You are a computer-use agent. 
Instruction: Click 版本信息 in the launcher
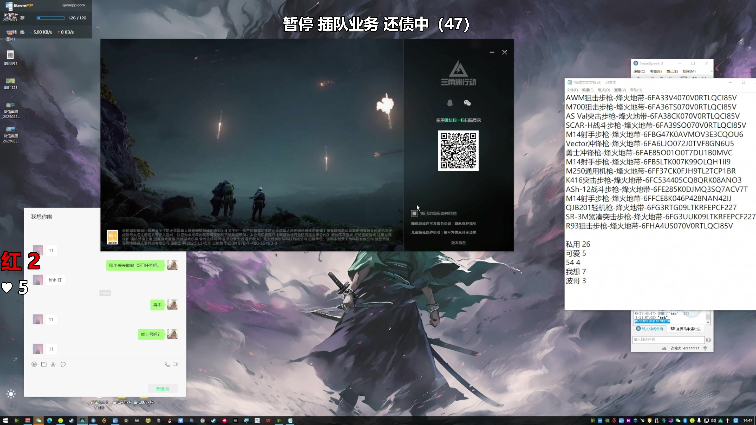(x=458, y=243)
